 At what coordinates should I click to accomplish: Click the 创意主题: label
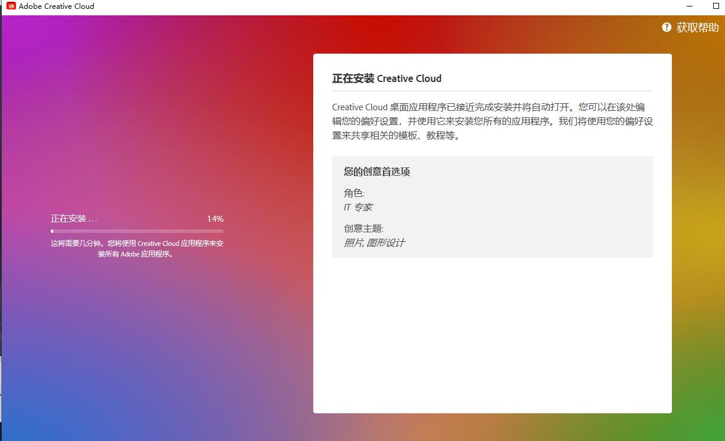[x=364, y=229]
